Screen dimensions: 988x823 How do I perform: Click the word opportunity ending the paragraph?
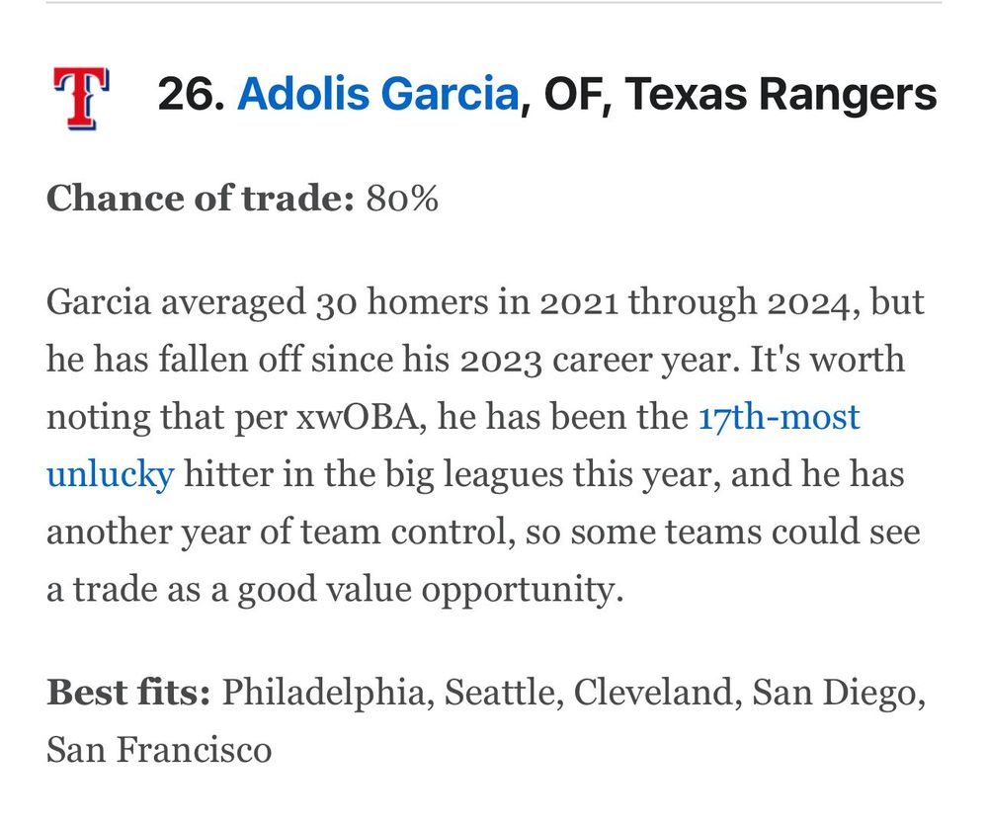click(523, 591)
